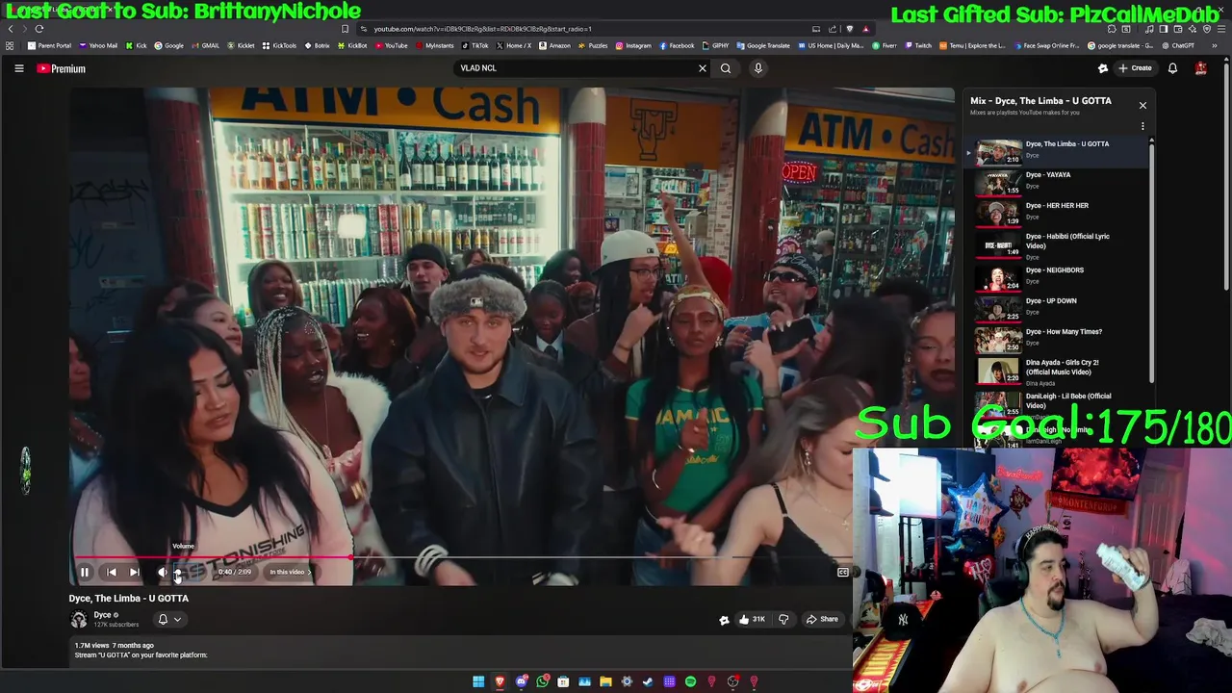This screenshot has height=693, width=1232.
Task: Switch to Brave browser in taskbar
Action: (x=500, y=681)
